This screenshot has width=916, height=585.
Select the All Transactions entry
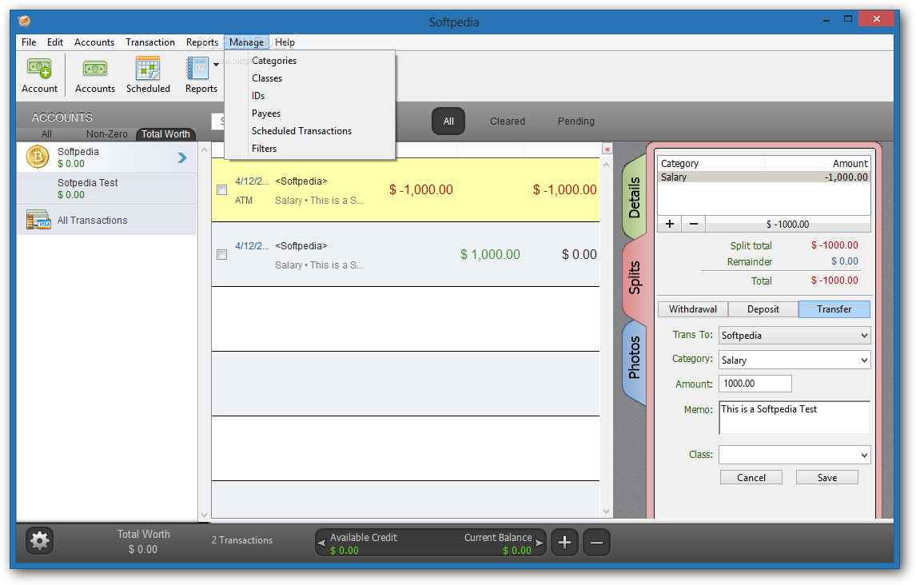(107, 220)
